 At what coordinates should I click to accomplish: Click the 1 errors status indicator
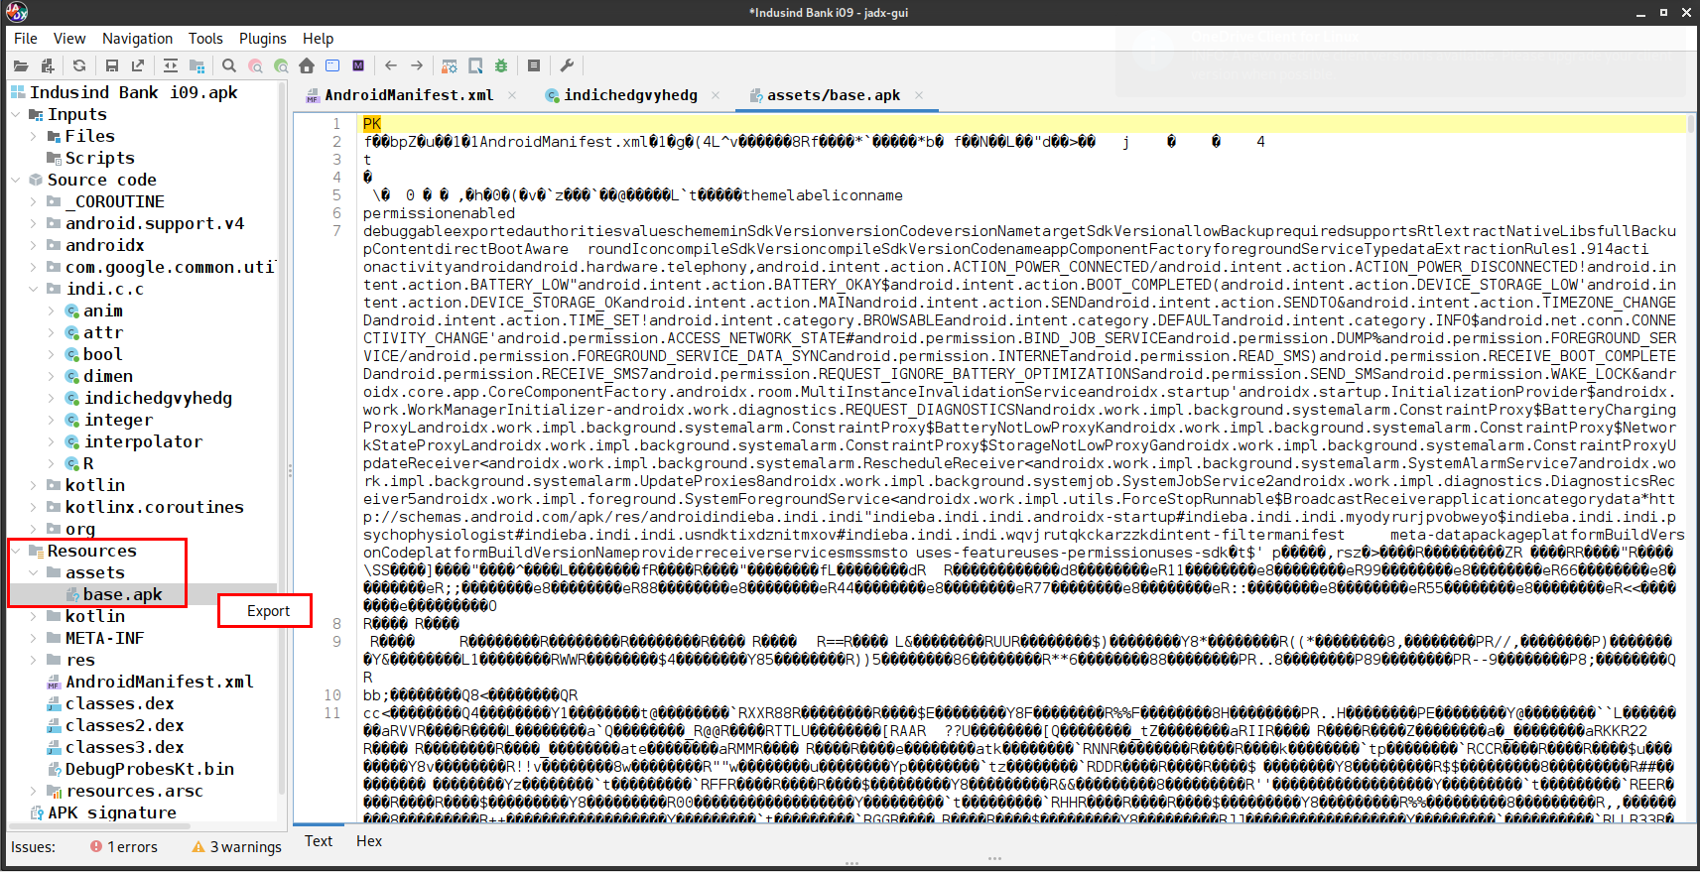(124, 847)
